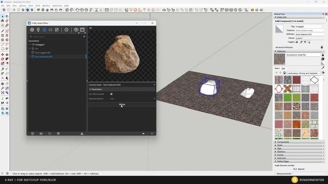Toggle the search filter button in Asset Editor
The width and height of the screenshot is (328, 184).
(84, 36)
